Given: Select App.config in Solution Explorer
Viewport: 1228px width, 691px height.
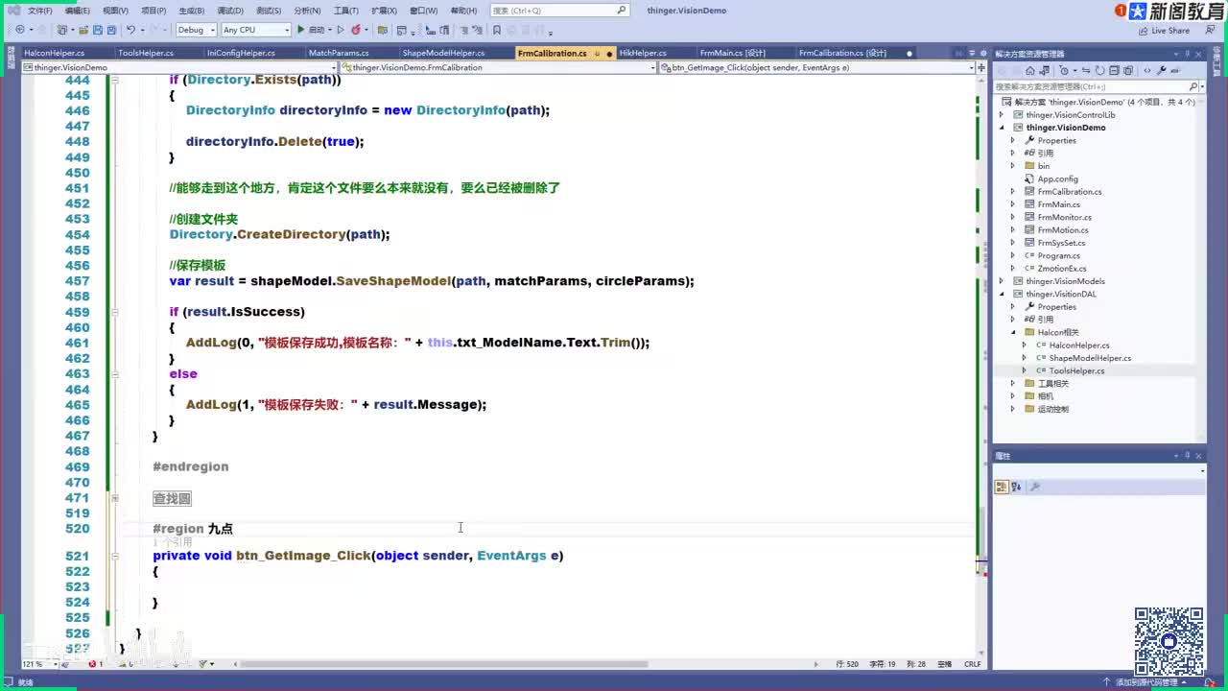Looking at the screenshot, I should pos(1057,179).
